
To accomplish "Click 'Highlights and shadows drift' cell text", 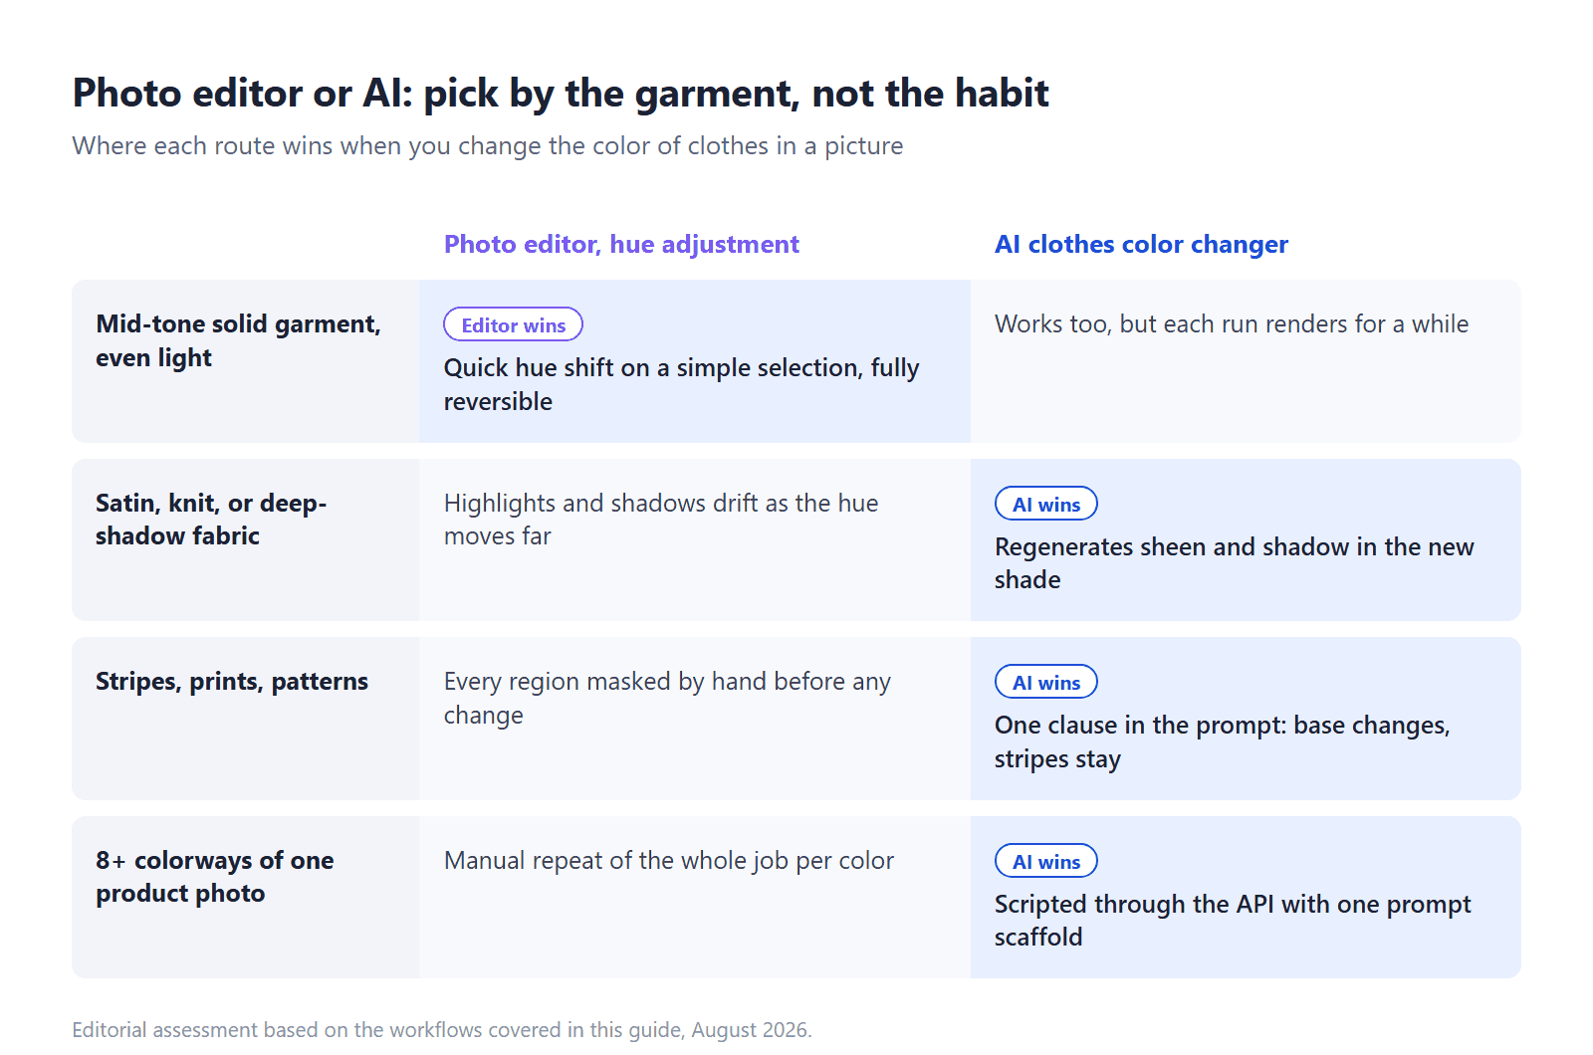I will (x=661, y=520).
